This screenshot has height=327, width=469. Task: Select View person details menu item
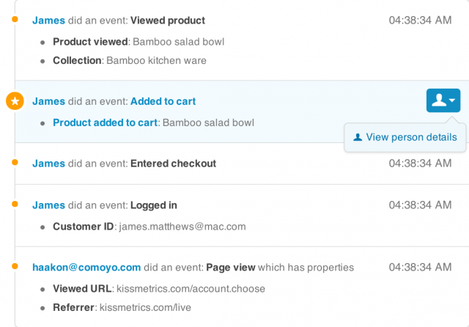[405, 137]
